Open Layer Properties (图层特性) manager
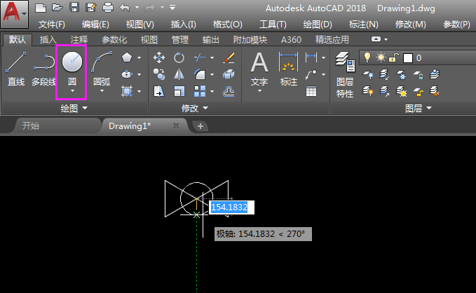 point(345,74)
